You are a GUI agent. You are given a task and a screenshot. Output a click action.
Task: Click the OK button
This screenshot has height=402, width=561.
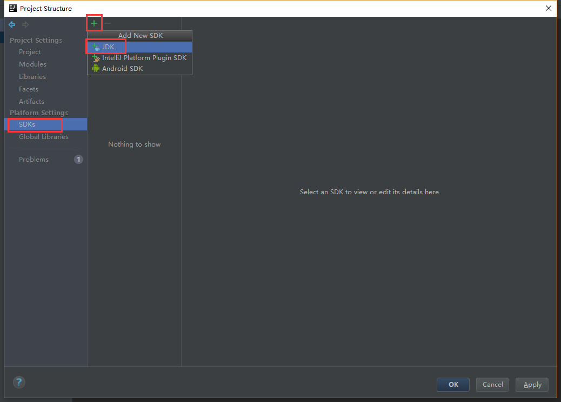click(453, 385)
